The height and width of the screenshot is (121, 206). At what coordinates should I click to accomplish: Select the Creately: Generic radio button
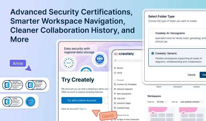153,53
